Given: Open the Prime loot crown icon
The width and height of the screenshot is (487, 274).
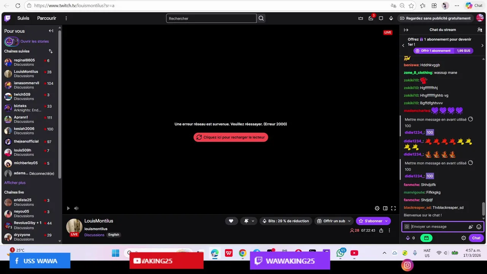Looking at the screenshot, I should 361,18.
